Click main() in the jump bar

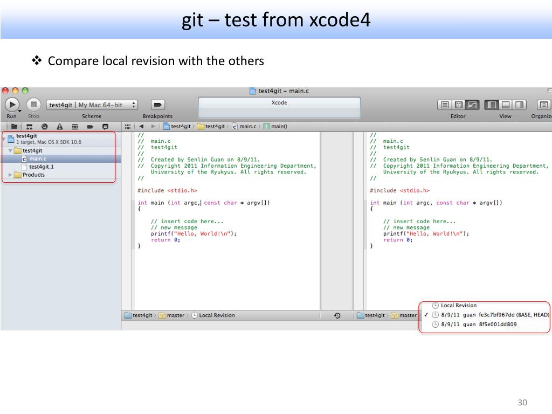(x=275, y=126)
